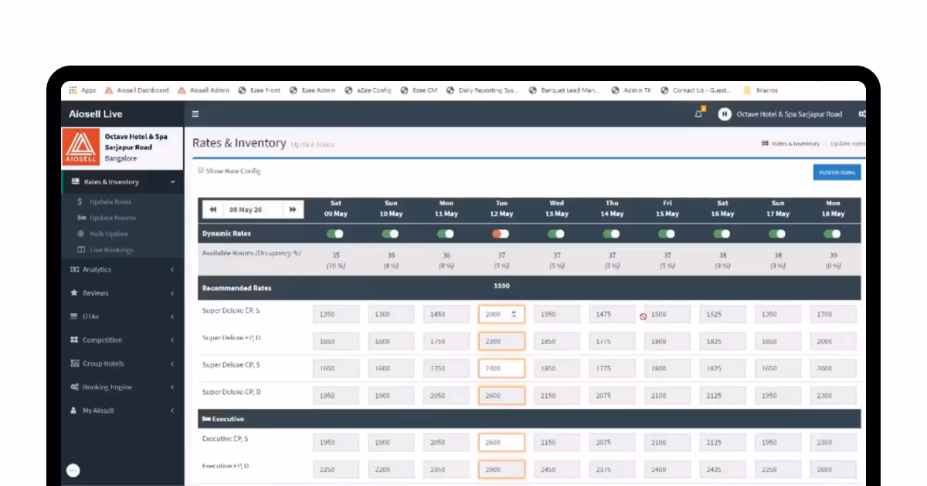Screen dimensions: 927x486
Task: Toggle Dynamic Rates for Mon 11 May
Action: (x=446, y=233)
